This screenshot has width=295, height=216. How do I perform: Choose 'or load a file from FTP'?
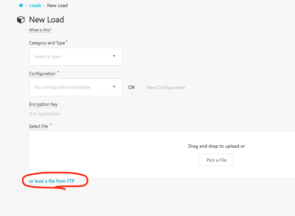[x=52, y=181]
